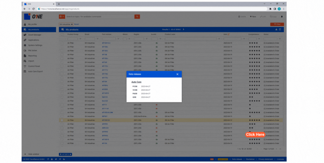Open PM Solver from the sidebar
Viewport: 324px width, 163px height.
click(x=32, y=51)
